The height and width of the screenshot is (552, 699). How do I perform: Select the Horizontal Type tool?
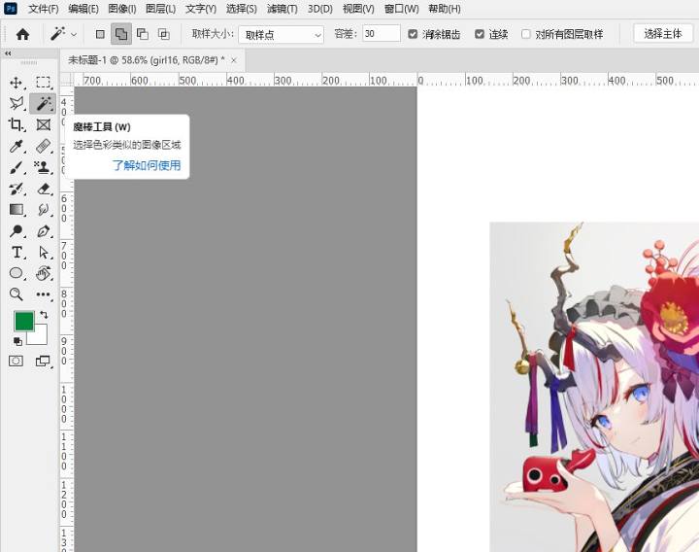point(17,253)
